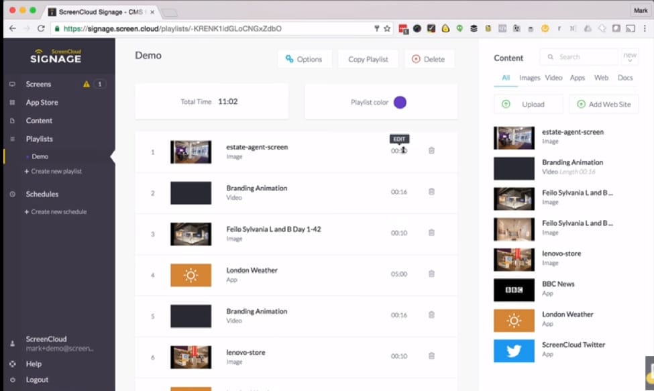Focus the Content search field

pyautogui.click(x=579, y=57)
